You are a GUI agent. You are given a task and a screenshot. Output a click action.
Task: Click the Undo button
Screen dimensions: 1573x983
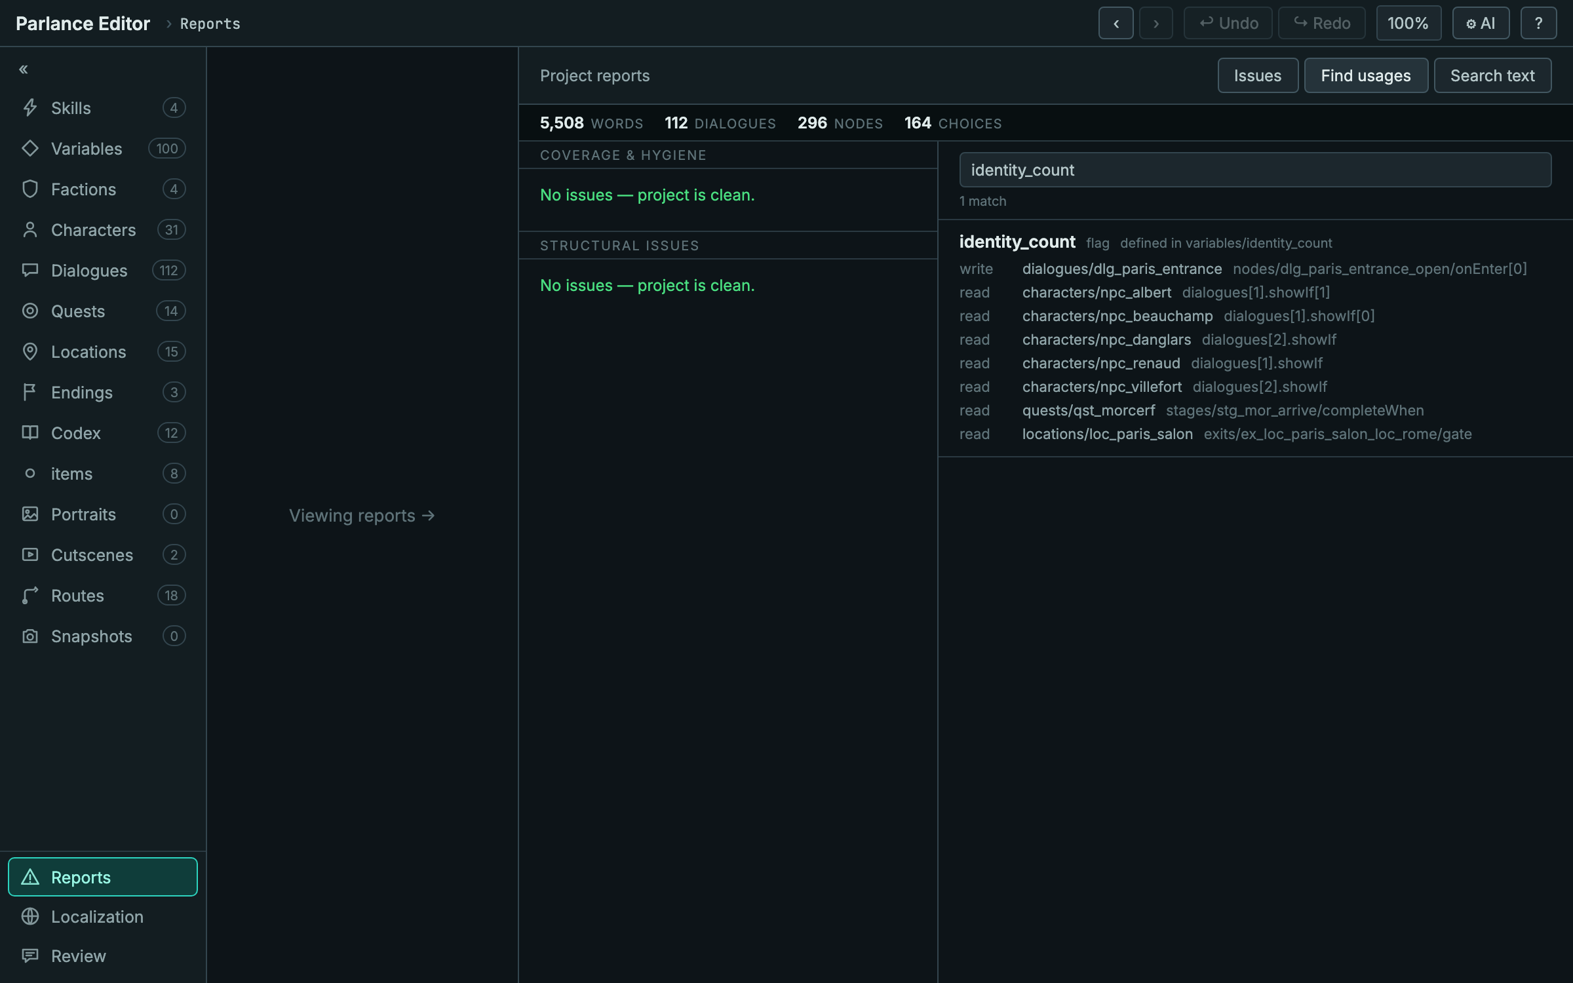1228,24
